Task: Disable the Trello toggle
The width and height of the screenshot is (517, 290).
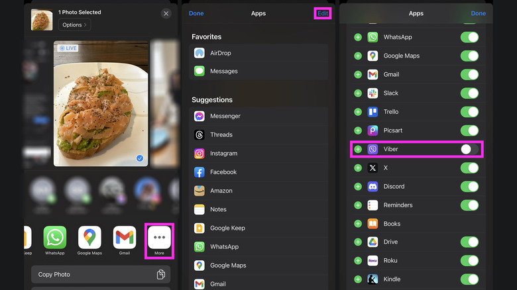Action: pos(469,112)
